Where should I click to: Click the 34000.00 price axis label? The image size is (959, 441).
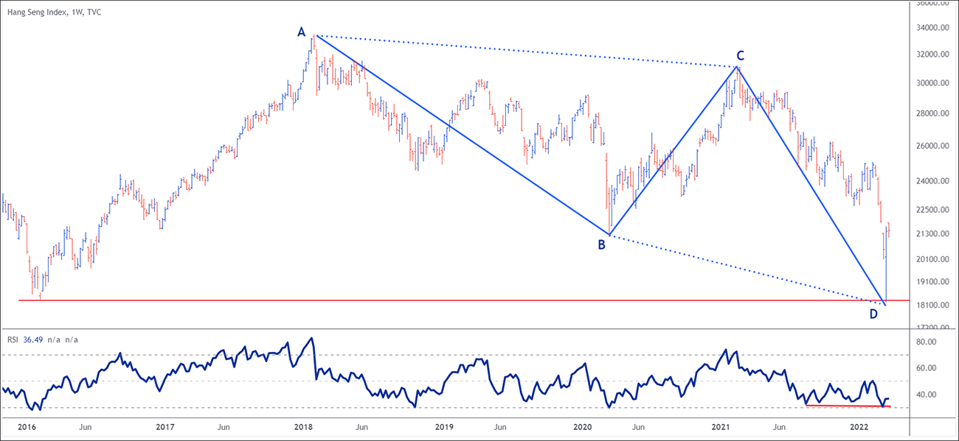click(931, 28)
